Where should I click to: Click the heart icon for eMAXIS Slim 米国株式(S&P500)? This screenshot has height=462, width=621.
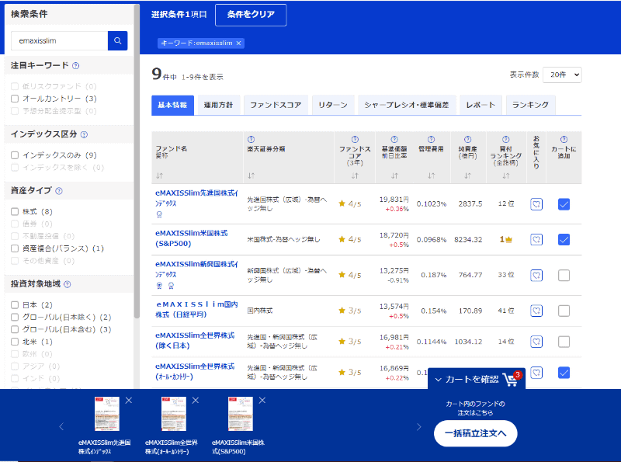click(537, 239)
